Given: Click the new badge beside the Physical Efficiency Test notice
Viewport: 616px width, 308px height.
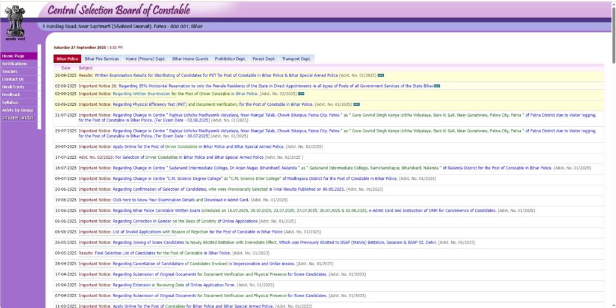Looking at the screenshot, I should (356, 104).
